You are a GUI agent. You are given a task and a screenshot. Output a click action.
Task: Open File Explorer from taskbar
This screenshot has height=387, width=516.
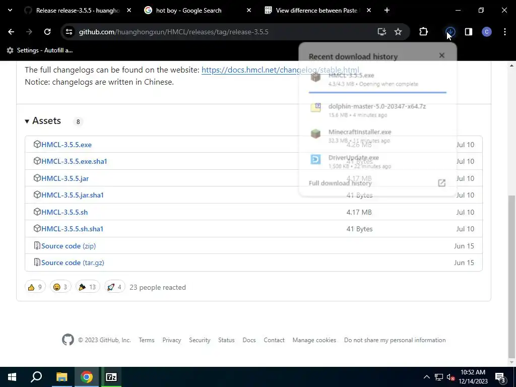[61, 377]
